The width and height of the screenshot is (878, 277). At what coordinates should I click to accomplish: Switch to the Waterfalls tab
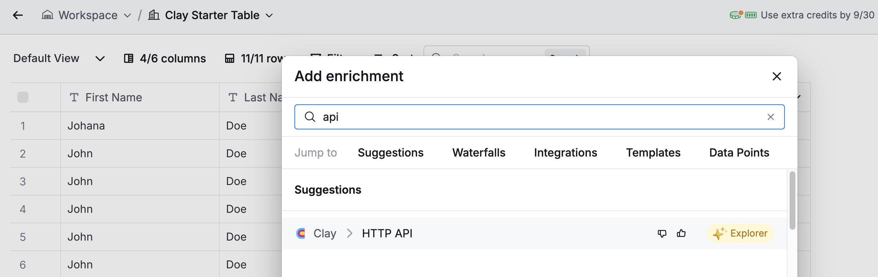(479, 153)
